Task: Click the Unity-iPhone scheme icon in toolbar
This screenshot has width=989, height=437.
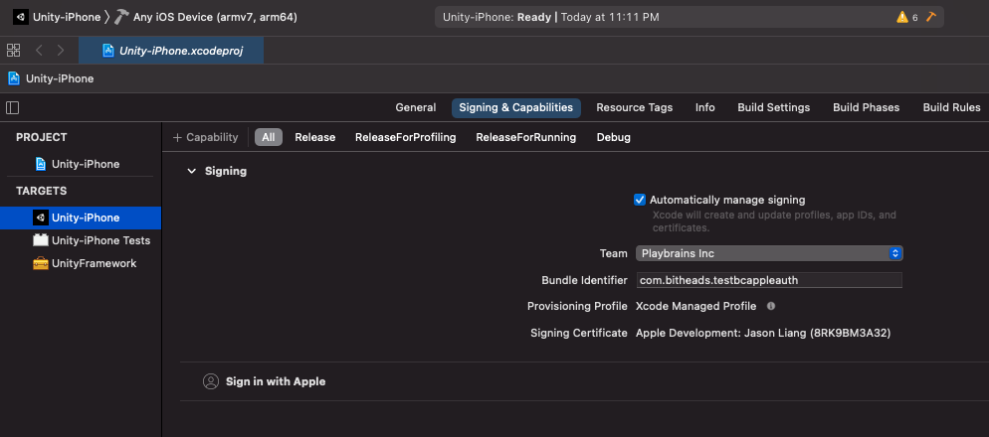Action: pyautogui.click(x=21, y=17)
